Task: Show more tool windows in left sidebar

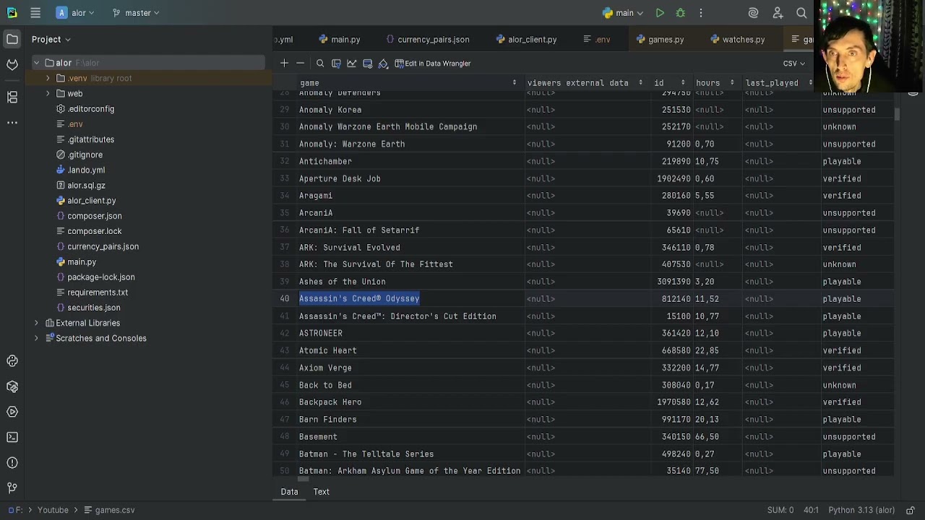Action: click(12, 123)
